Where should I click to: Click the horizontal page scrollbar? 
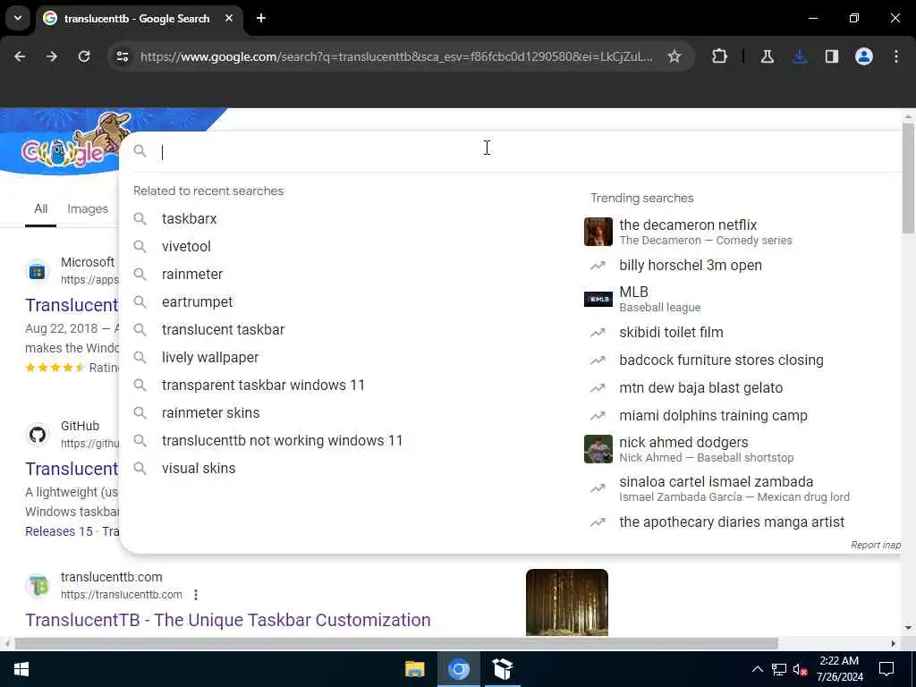pos(396,644)
